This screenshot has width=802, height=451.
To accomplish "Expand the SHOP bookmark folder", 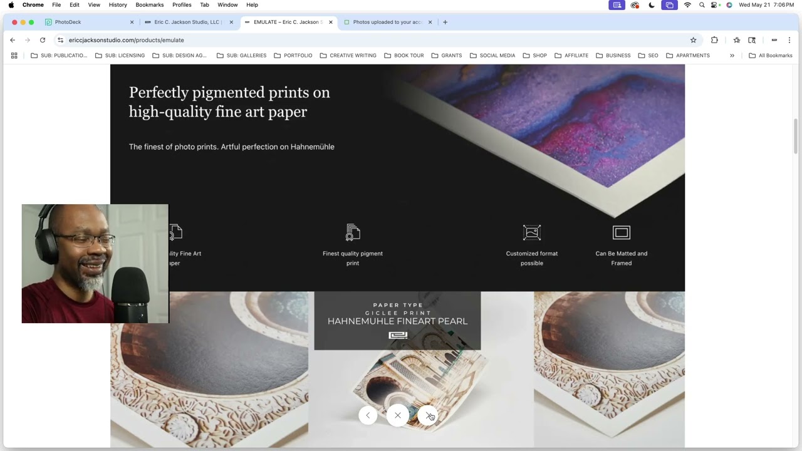I will click(x=534, y=55).
